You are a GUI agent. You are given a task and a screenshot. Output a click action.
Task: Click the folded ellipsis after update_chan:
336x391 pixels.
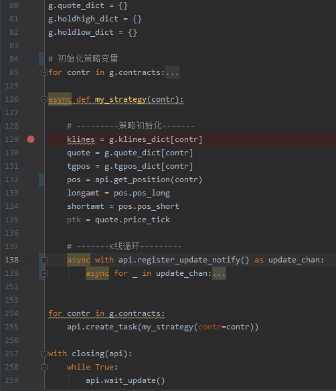tap(219, 274)
